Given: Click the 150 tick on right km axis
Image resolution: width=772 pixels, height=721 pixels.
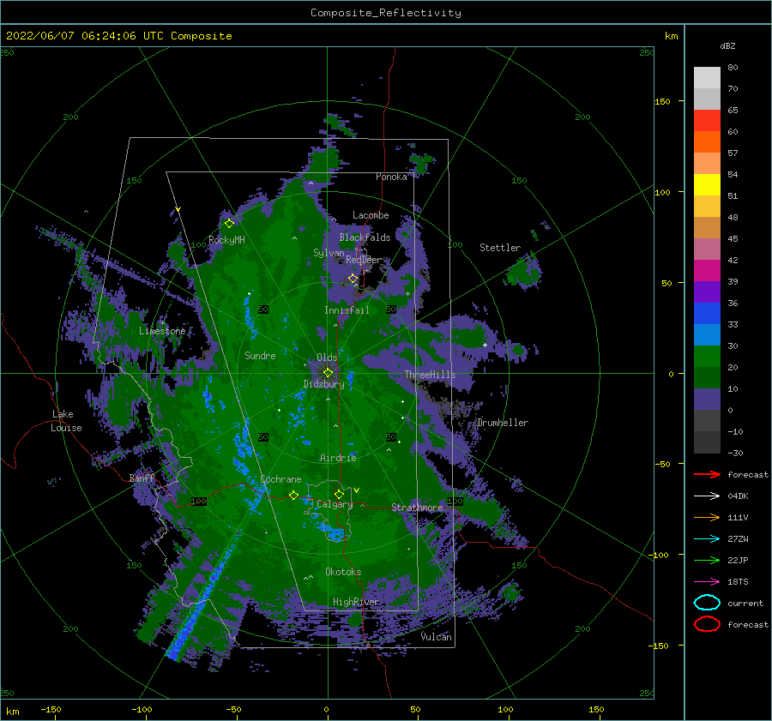Looking at the screenshot, I should [x=662, y=101].
